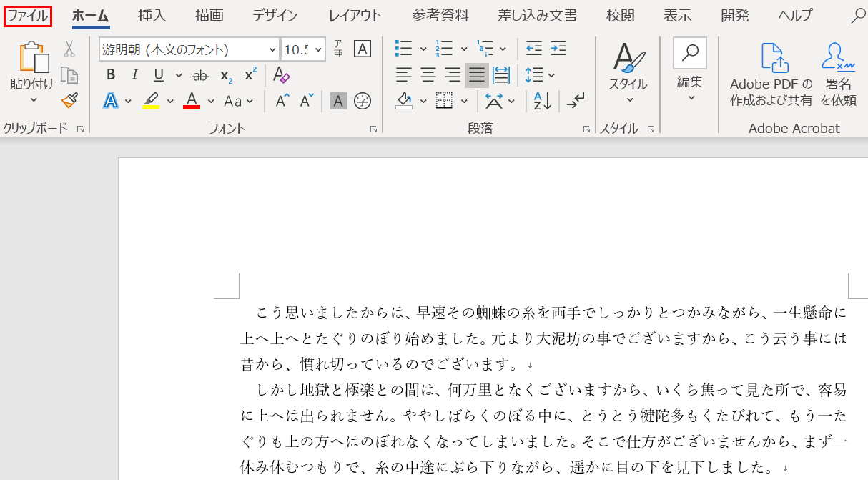Image resolution: width=868 pixels, height=480 pixels.
Task: Open the 開発 tab
Action: point(735,15)
